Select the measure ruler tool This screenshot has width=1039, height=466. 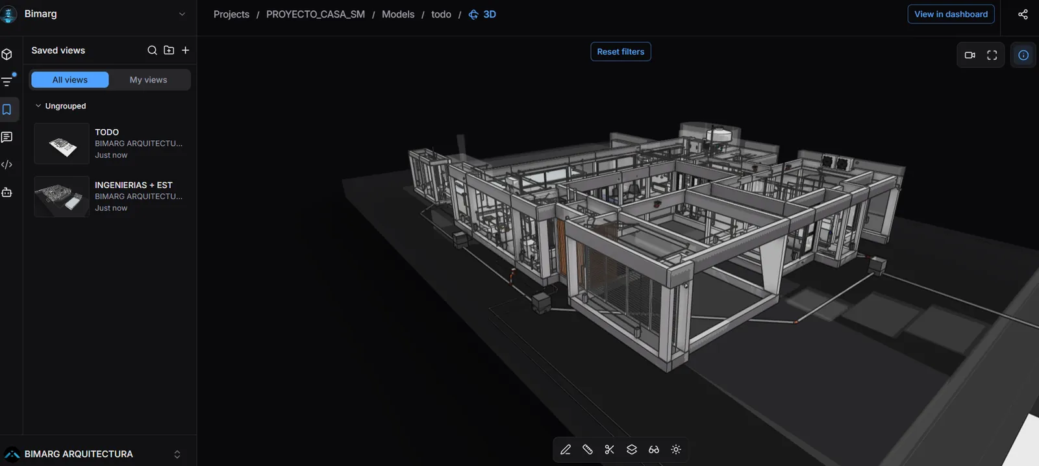point(588,449)
